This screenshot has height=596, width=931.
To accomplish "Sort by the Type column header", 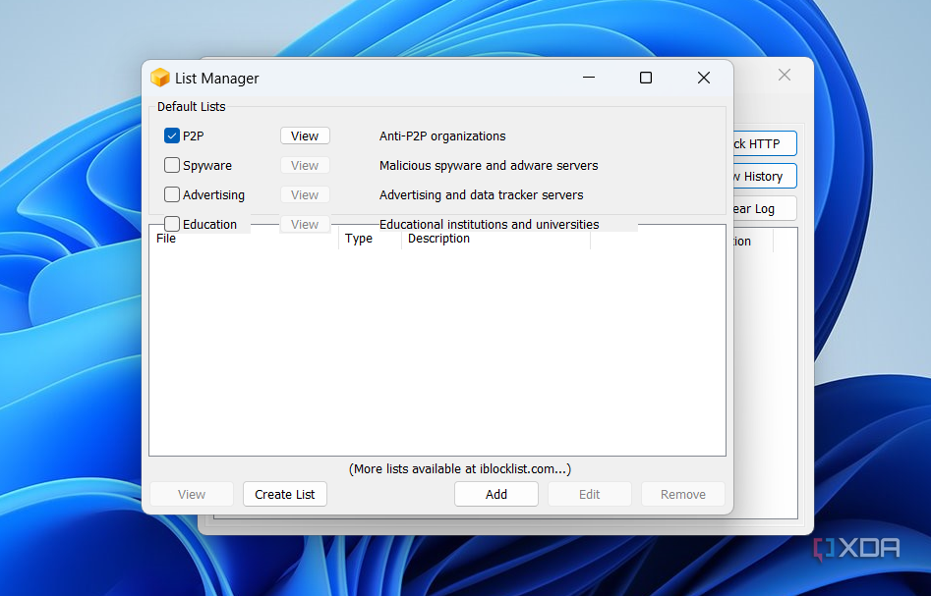I will click(370, 239).
